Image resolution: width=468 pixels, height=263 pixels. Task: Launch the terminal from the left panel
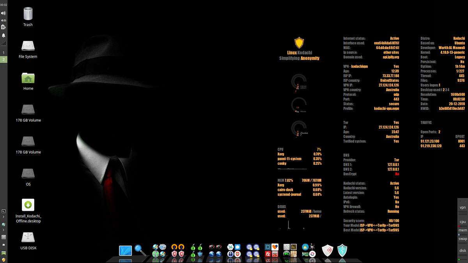[x=4, y=211]
